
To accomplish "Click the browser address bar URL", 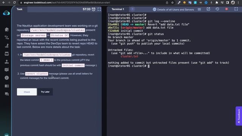I will 67,3.
